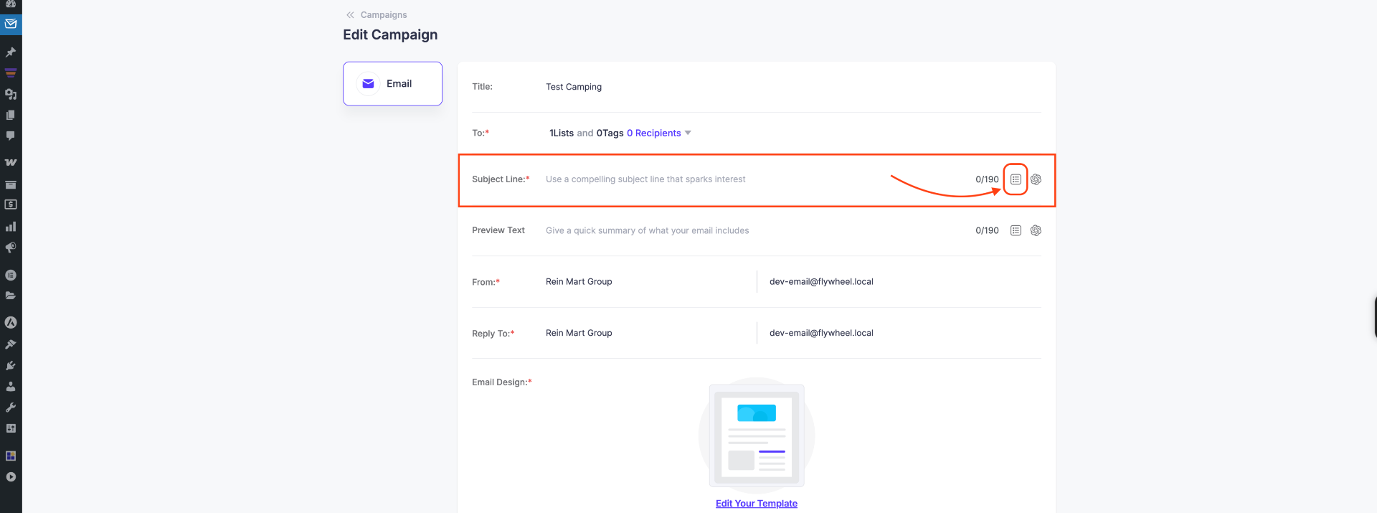Open the WooCommerce W icon
1377x513 pixels.
click(11, 163)
